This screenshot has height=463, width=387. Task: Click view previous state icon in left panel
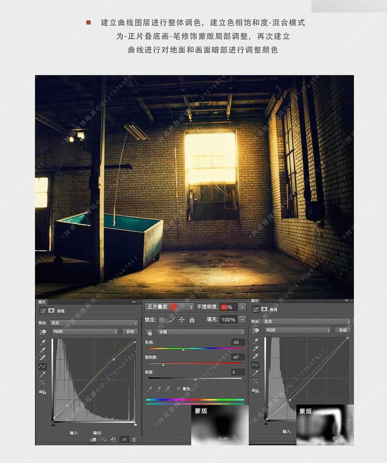click(x=103, y=440)
